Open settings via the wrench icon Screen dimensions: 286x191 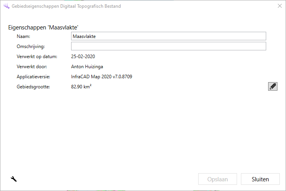tap(14, 179)
